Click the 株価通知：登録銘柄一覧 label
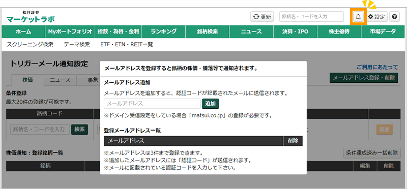Screen dimensions: 407x189 [35, 153]
